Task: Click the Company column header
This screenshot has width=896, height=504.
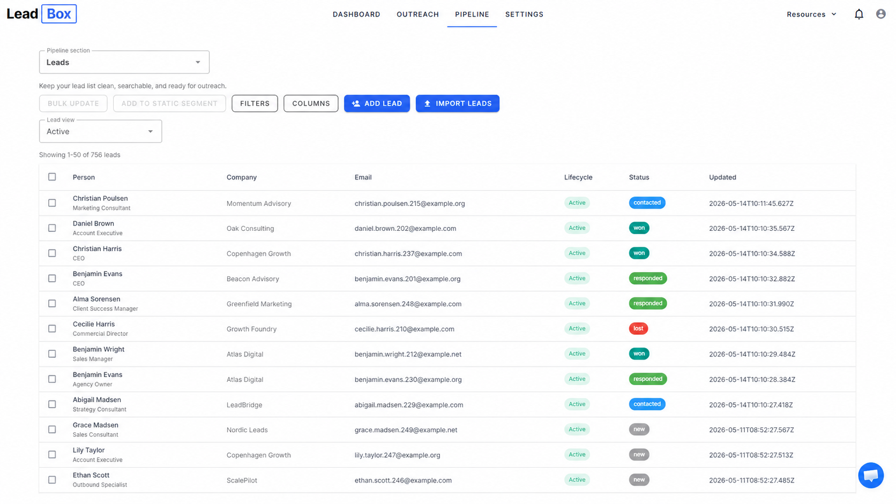Action: [x=241, y=177]
